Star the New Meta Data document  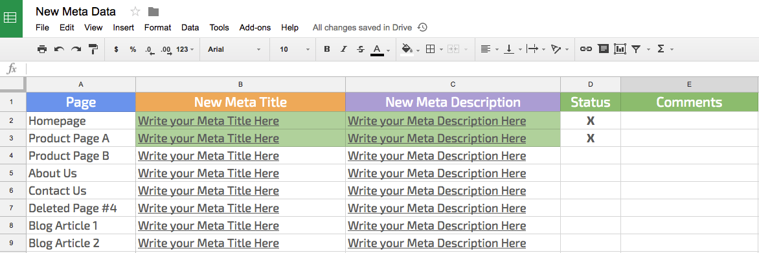point(135,12)
